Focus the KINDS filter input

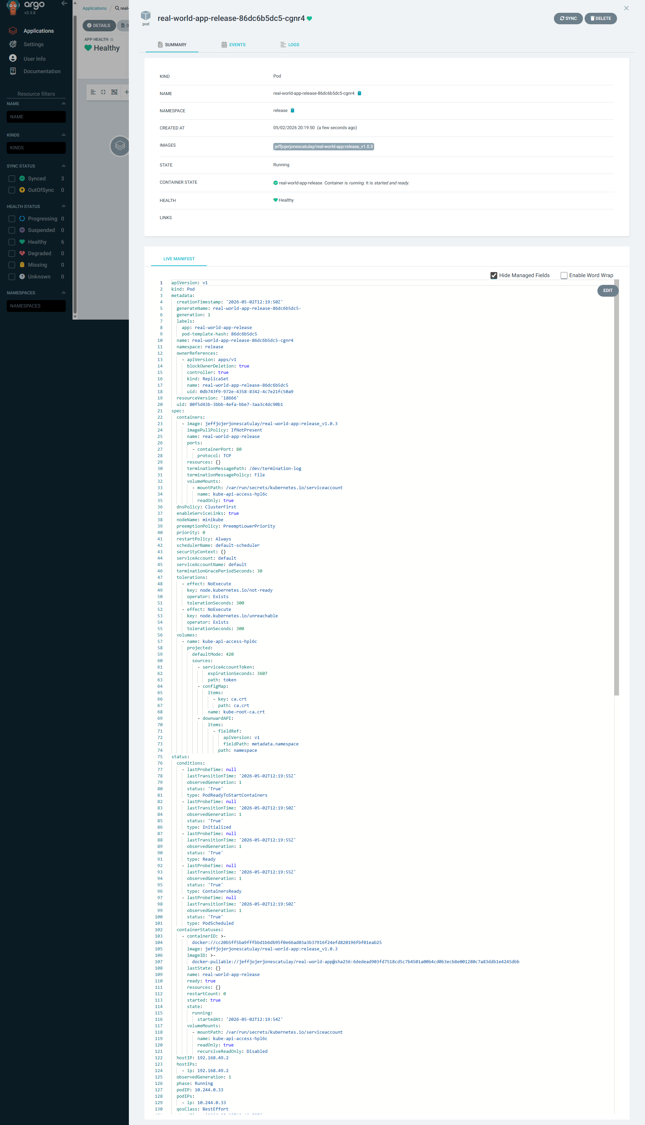coord(36,148)
